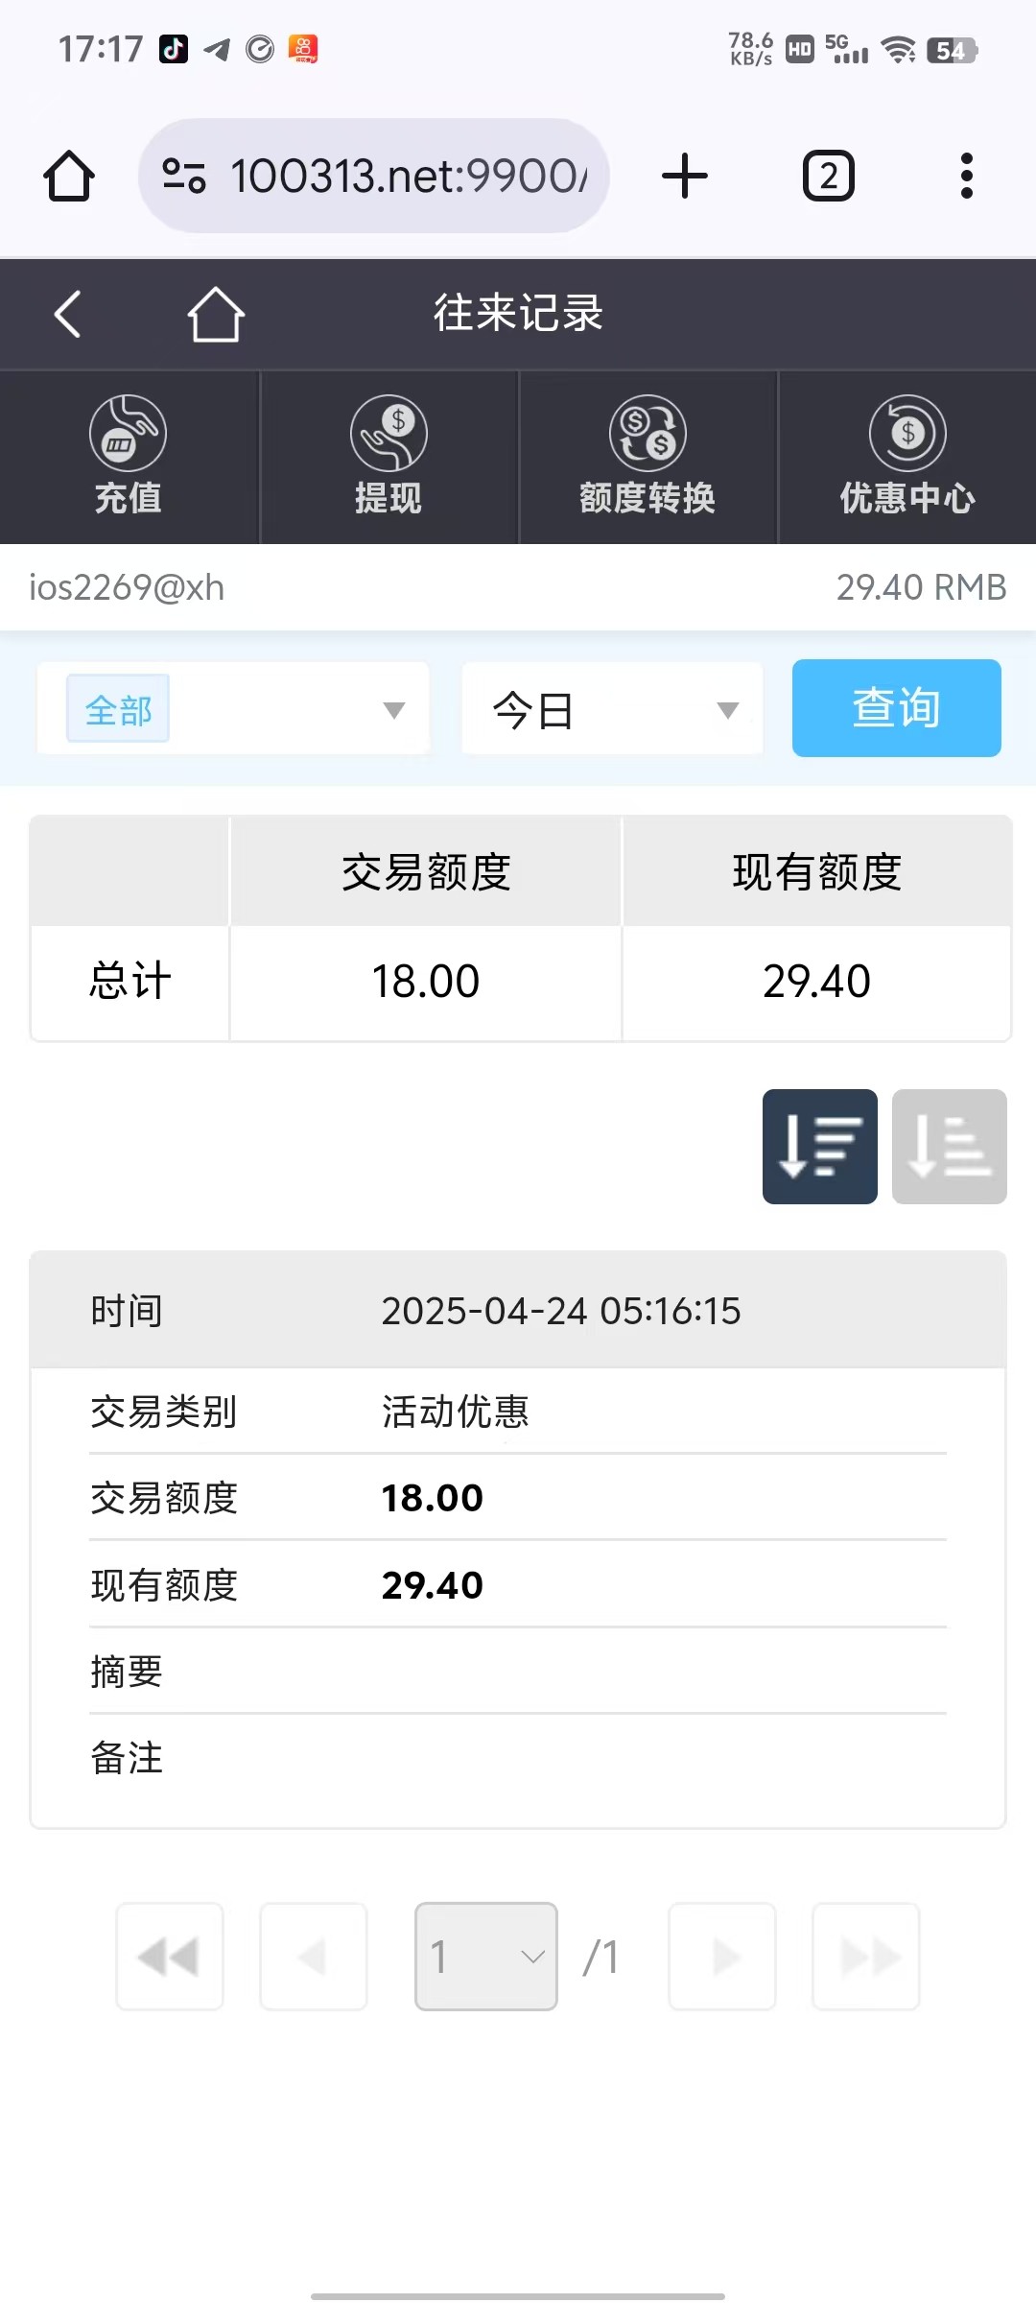Viewport: 1036px width, 2303px height.
Task: Expand the 全部 transaction type dropdown
Action: [233, 709]
